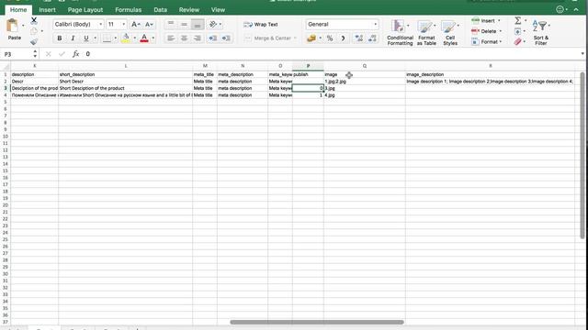Click the Increase Decimal icon
The height and width of the screenshot is (330, 588).
coord(359,38)
